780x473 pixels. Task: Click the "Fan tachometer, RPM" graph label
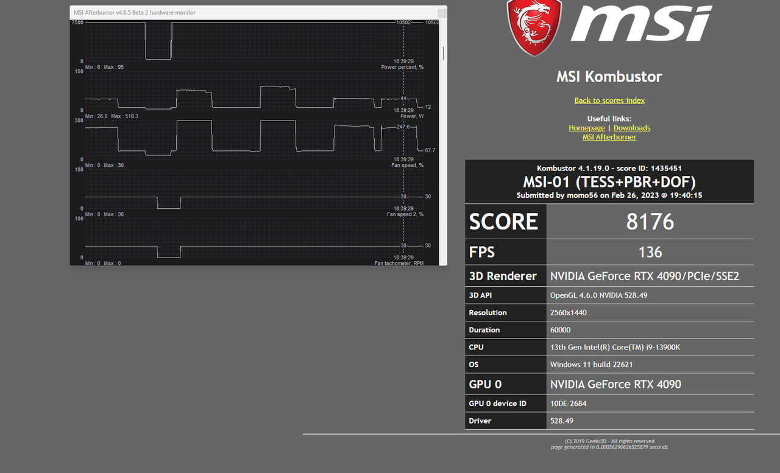click(399, 263)
